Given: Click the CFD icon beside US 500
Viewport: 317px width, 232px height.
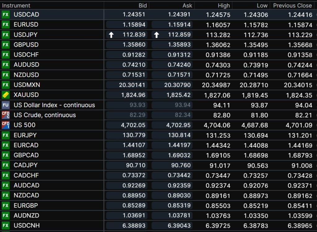Looking at the screenshot, I should tap(6, 125).
